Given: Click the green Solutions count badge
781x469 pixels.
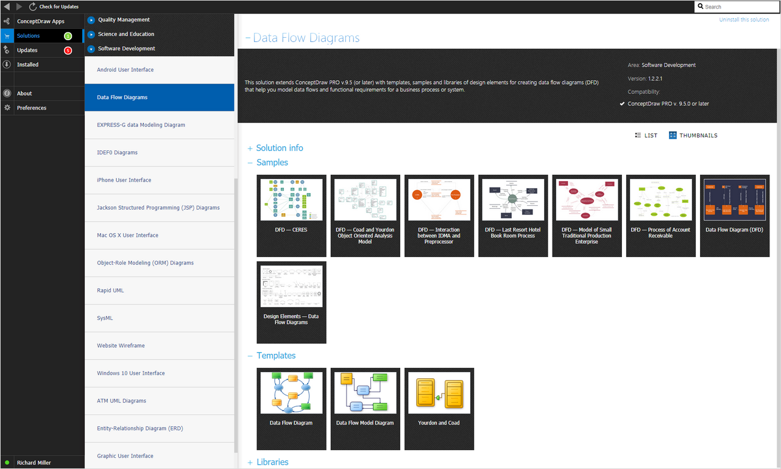Looking at the screenshot, I should pos(68,36).
